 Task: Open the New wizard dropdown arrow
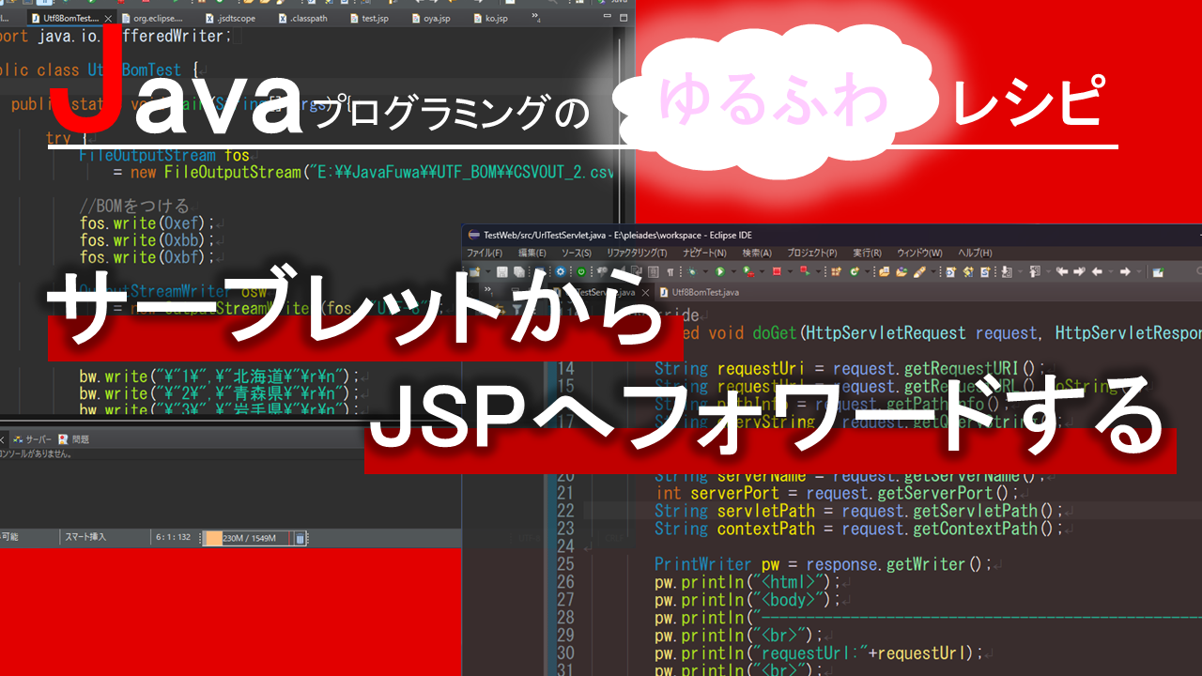[x=487, y=270]
